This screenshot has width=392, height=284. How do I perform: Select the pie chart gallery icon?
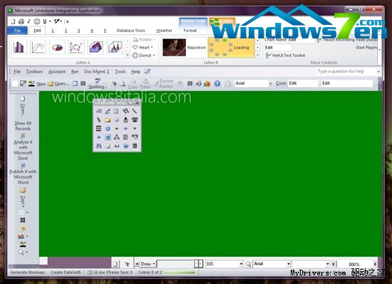57,47
